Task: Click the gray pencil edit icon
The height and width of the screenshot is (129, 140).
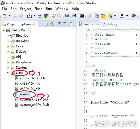Action: (x=89, y=16)
